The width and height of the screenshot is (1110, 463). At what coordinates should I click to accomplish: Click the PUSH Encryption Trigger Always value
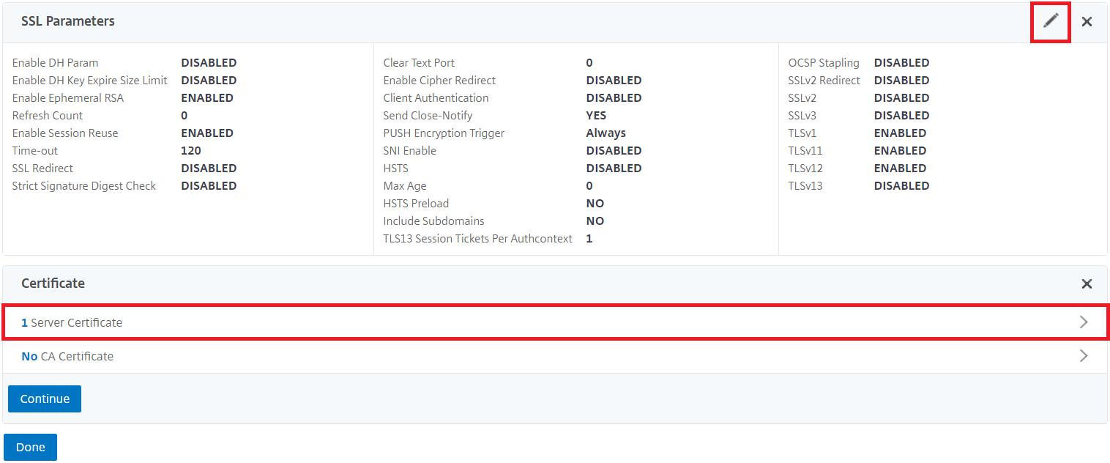click(x=606, y=133)
